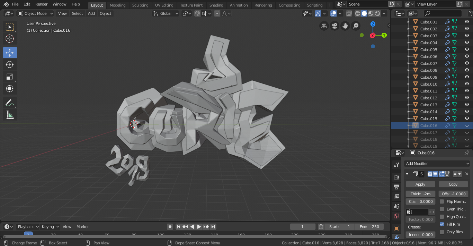Open the Add Modifier dropdown

pyautogui.click(x=437, y=164)
